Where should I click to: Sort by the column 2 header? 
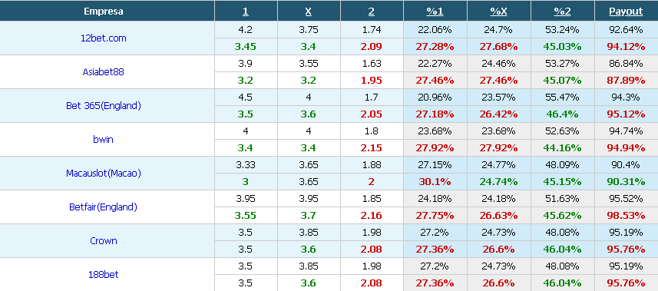pyautogui.click(x=372, y=12)
